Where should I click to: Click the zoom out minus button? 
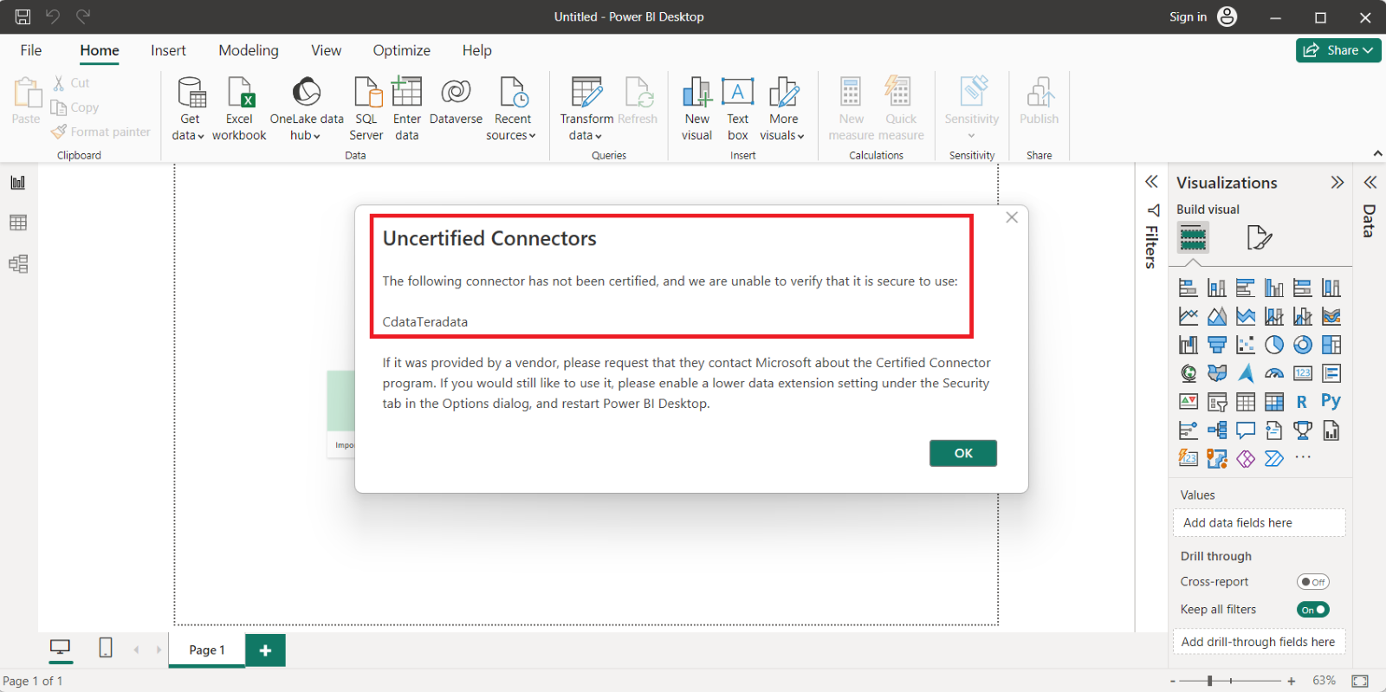1173,681
